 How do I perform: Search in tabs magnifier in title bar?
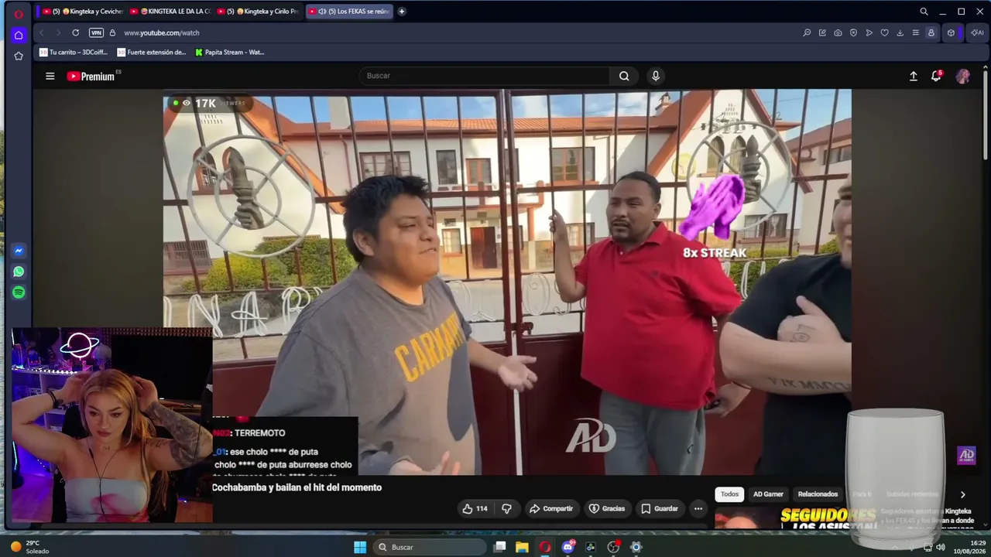click(924, 12)
